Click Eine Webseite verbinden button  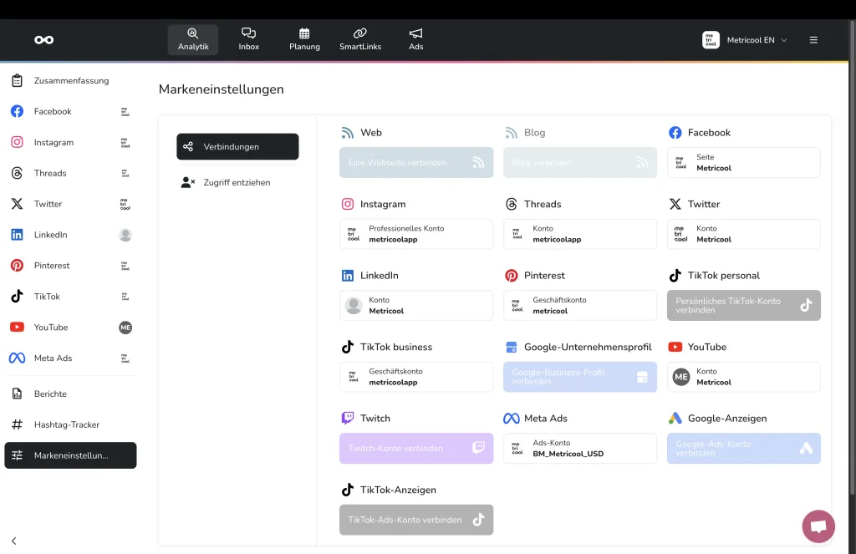(416, 163)
